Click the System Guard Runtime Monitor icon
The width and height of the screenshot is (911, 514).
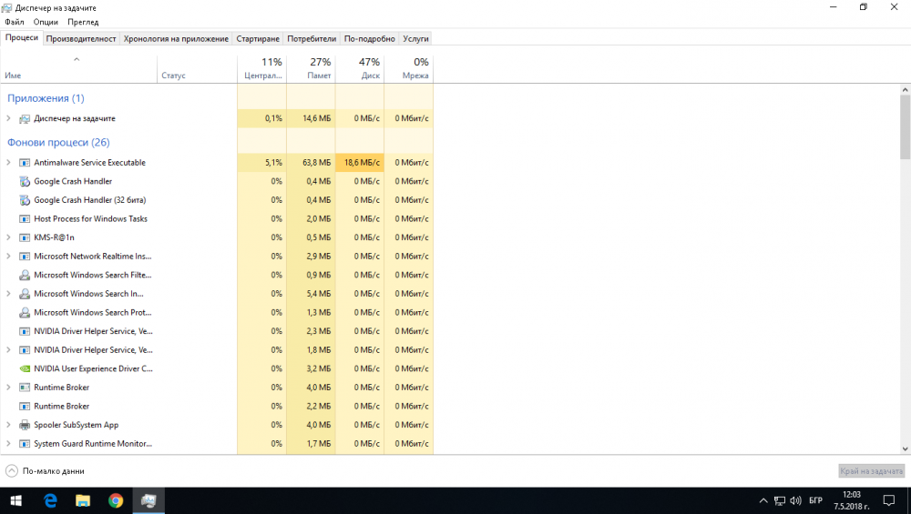[x=25, y=444]
